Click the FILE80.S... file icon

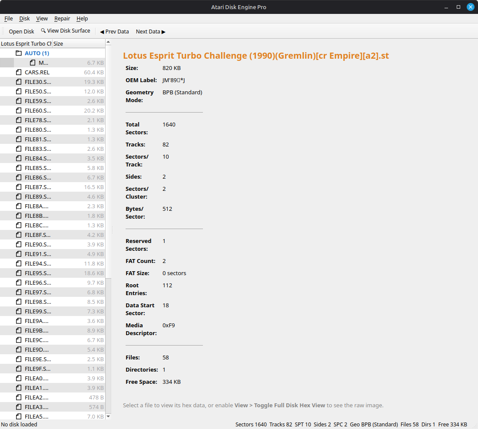pyautogui.click(x=19, y=130)
